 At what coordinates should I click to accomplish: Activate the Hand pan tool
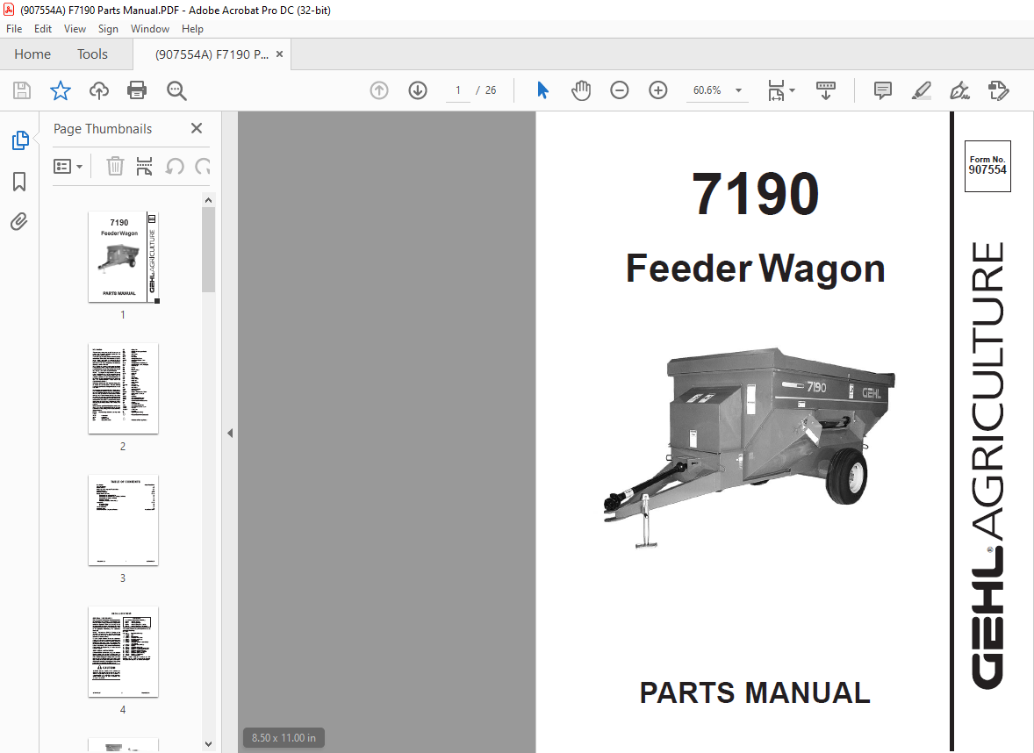581,90
